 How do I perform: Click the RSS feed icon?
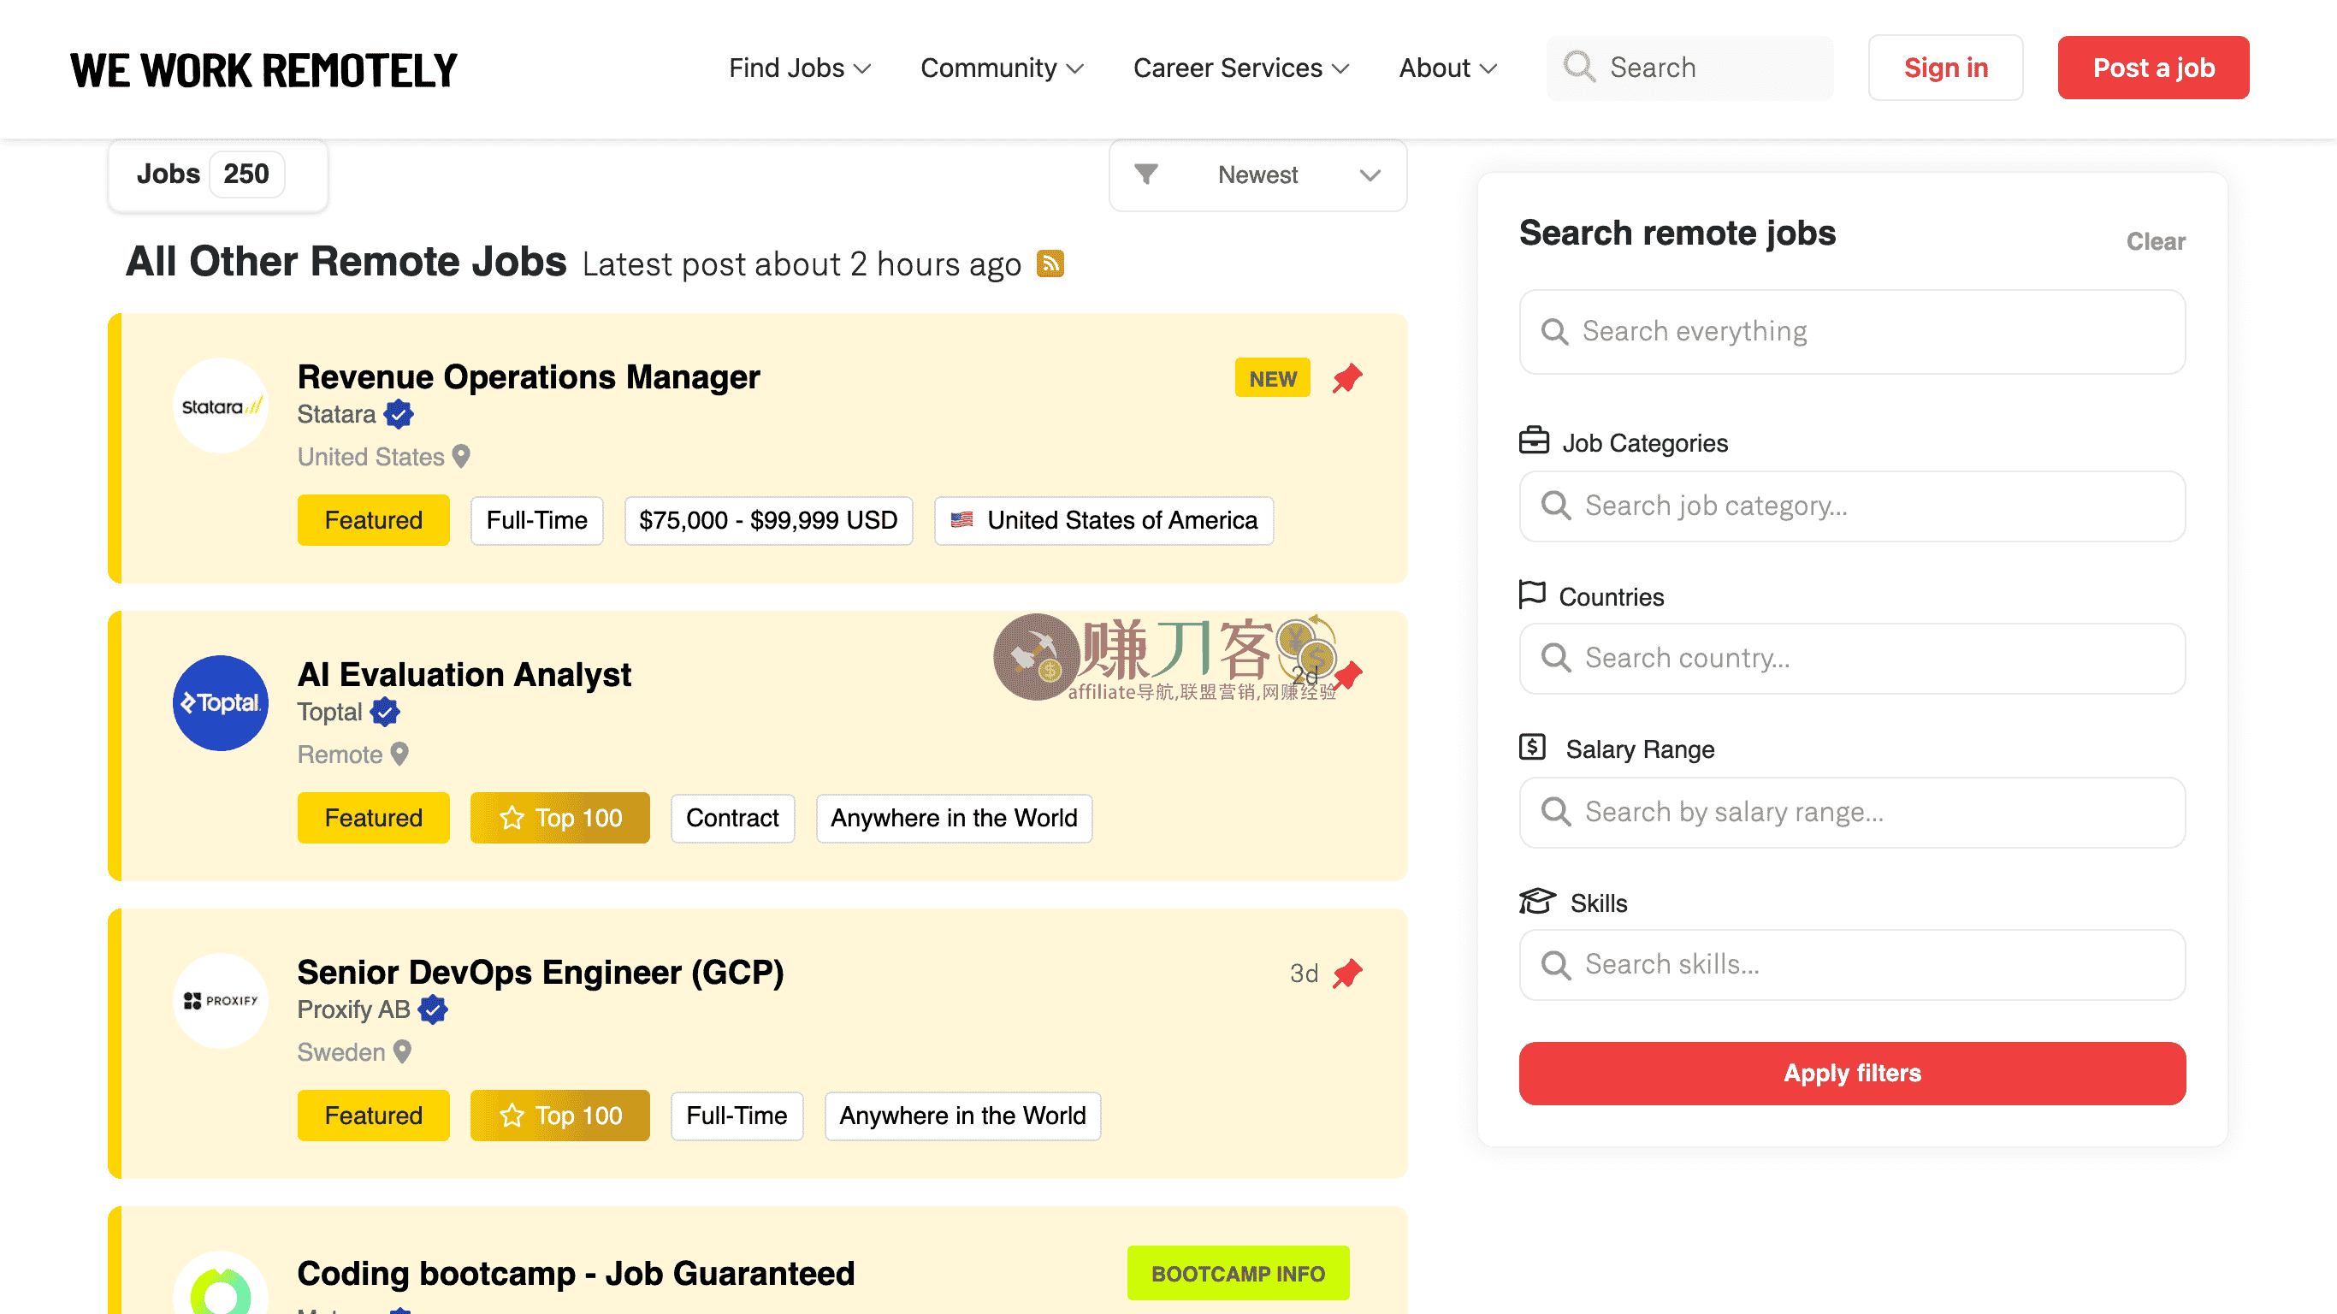pyautogui.click(x=1050, y=263)
